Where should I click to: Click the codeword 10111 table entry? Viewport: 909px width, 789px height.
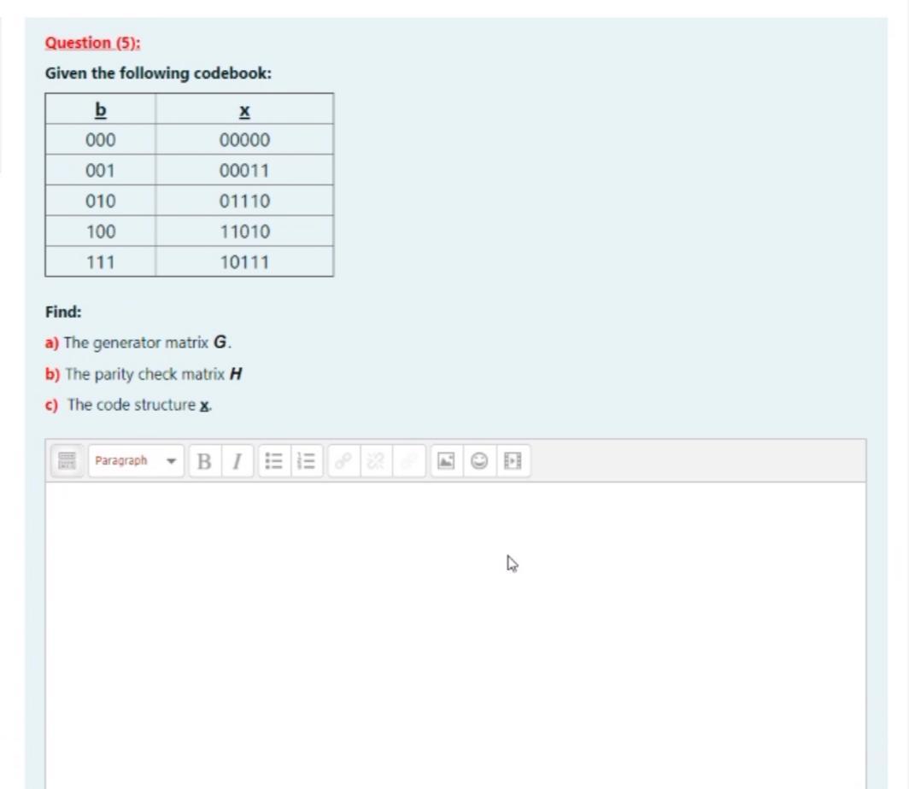pyautogui.click(x=244, y=262)
